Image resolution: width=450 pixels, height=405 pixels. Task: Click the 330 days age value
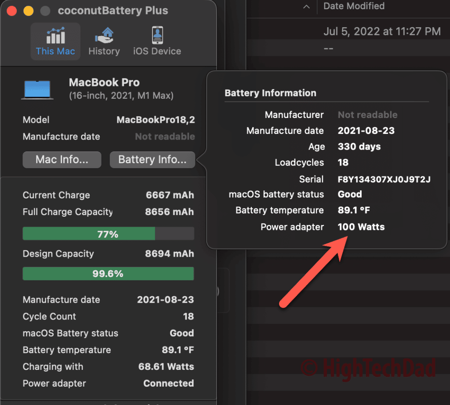[359, 147]
